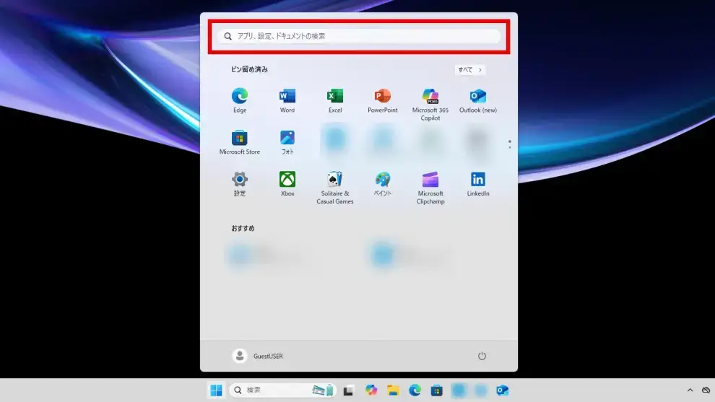Click the taskbar 検索 search box
The image size is (715, 402).
pyautogui.click(x=282, y=390)
